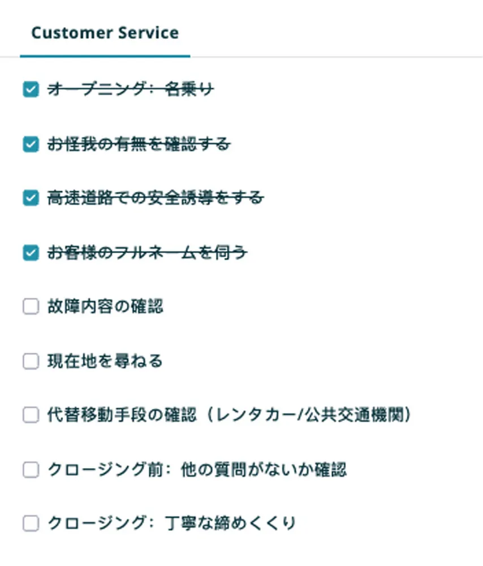Screen dimensions: 483x566
Task: Click the クロージング前：他の質問がないか確認 label text
Action: pos(197,470)
